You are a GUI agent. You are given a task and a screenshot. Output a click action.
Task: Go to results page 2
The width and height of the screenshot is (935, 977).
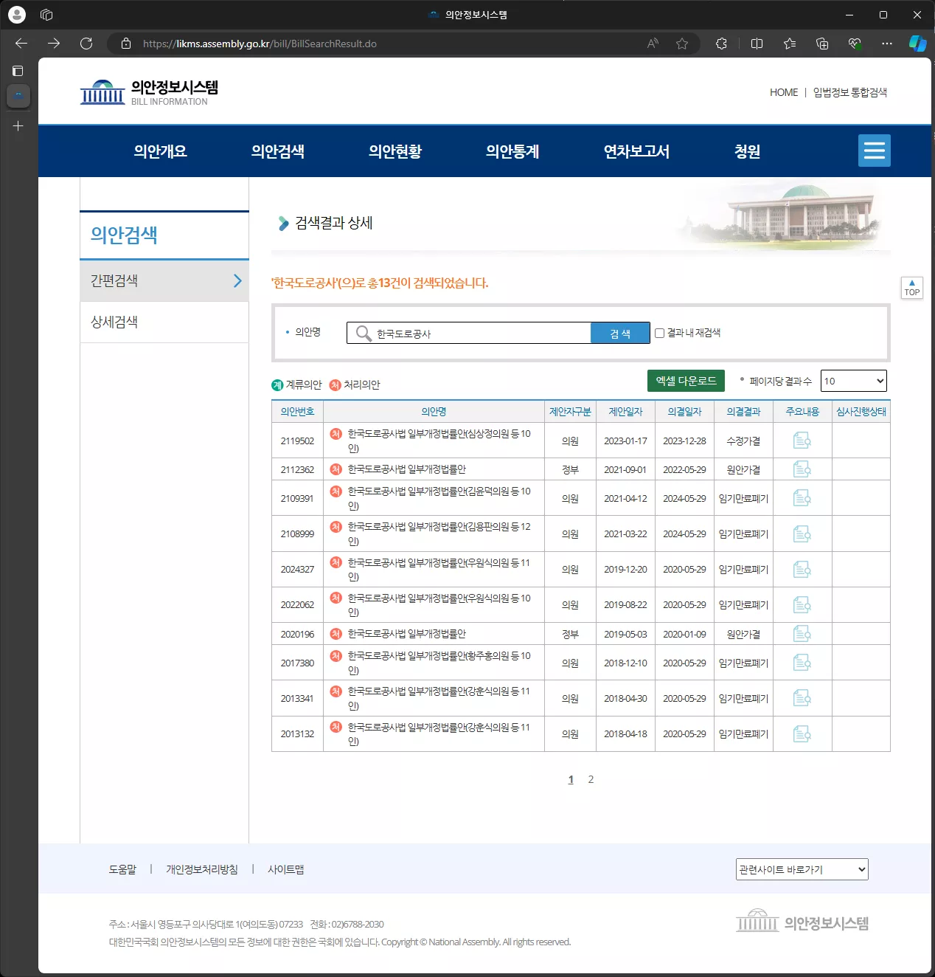click(x=591, y=779)
